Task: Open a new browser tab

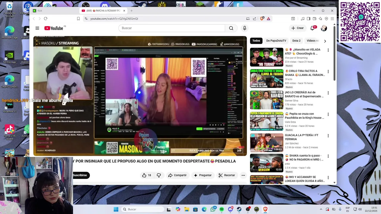Action: (x=132, y=11)
